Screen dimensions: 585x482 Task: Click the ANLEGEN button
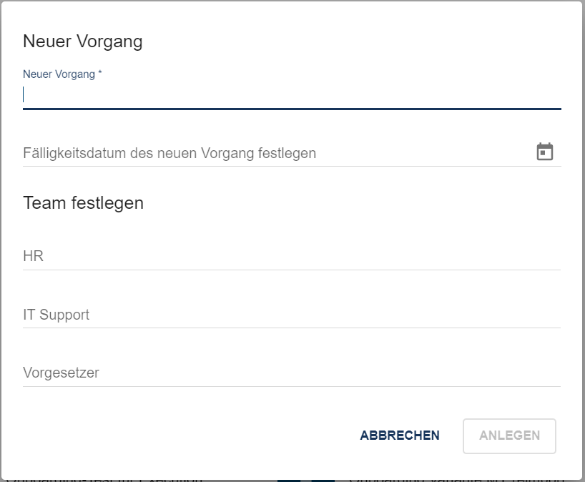tap(509, 436)
